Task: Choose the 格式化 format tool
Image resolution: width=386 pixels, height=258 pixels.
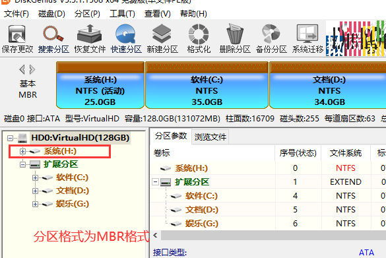Action: pos(199,39)
